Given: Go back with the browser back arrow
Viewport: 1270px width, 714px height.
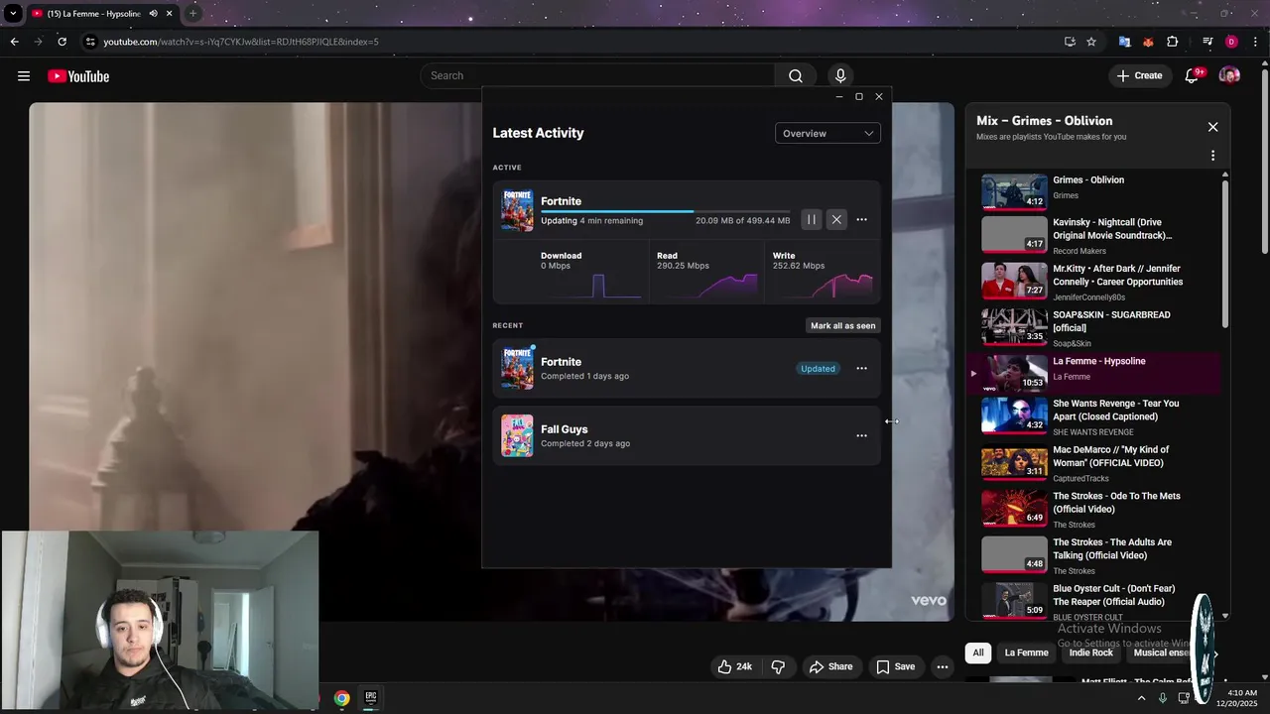Looking at the screenshot, I should pyautogui.click(x=14, y=42).
